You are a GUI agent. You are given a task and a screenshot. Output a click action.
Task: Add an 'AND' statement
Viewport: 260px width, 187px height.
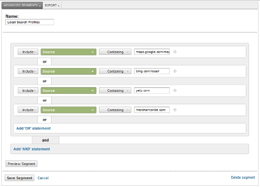click(31, 149)
